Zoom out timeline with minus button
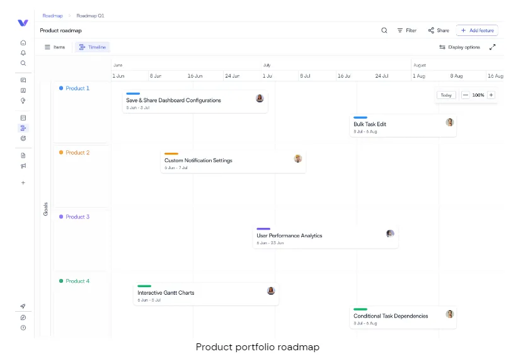Screen dimensions: 511x361 tap(466, 95)
